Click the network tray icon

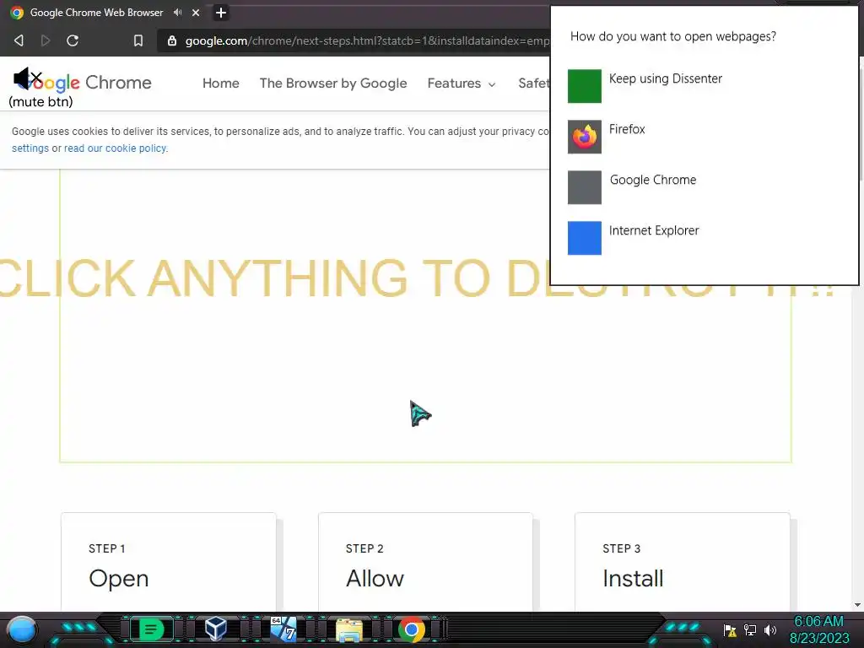coord(750,629)
